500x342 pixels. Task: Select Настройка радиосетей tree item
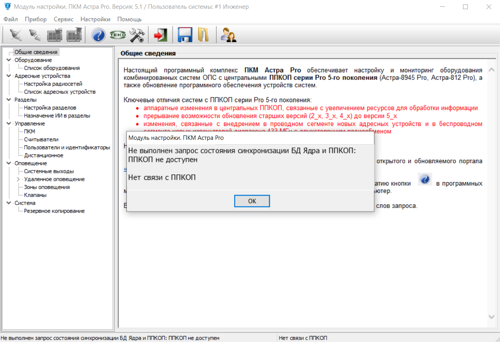(x=53, y=84)
